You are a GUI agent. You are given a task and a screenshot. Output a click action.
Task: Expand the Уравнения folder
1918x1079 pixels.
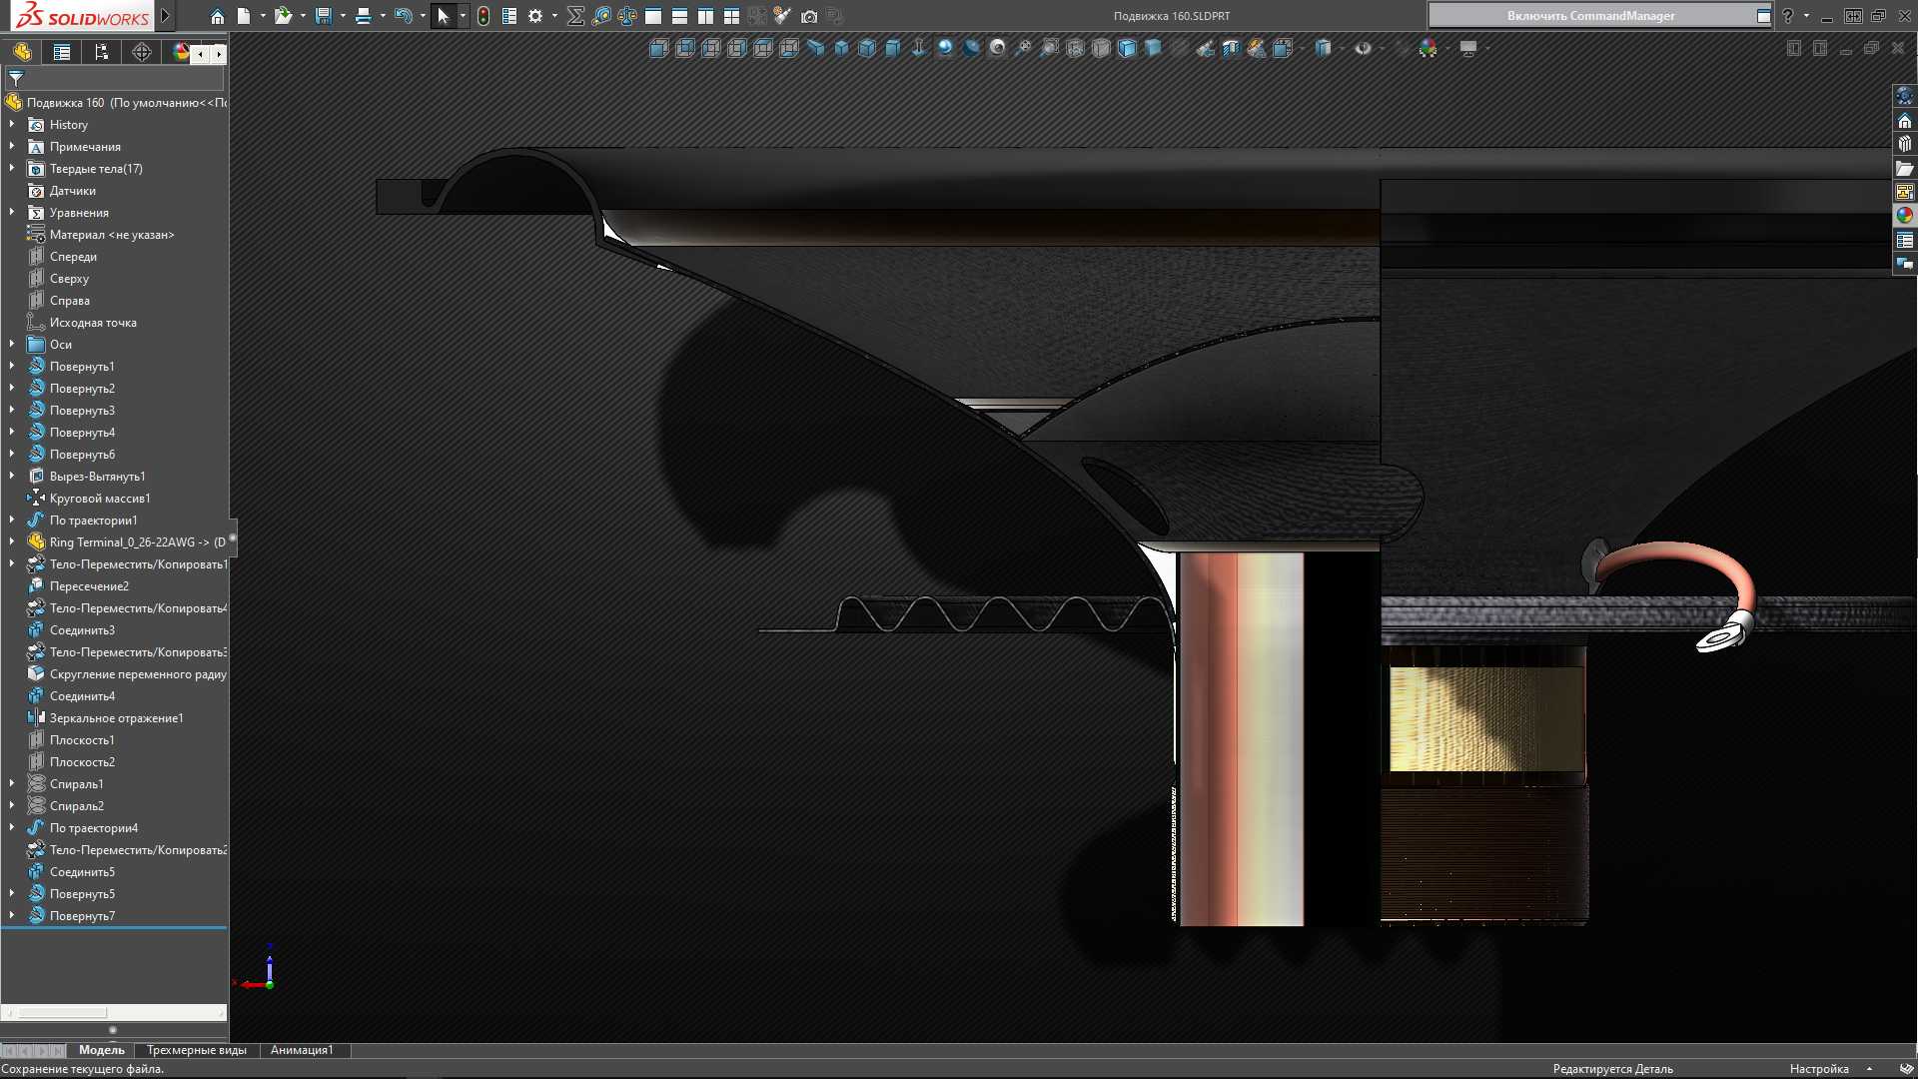pyautogui.click(x=12, y=213)
